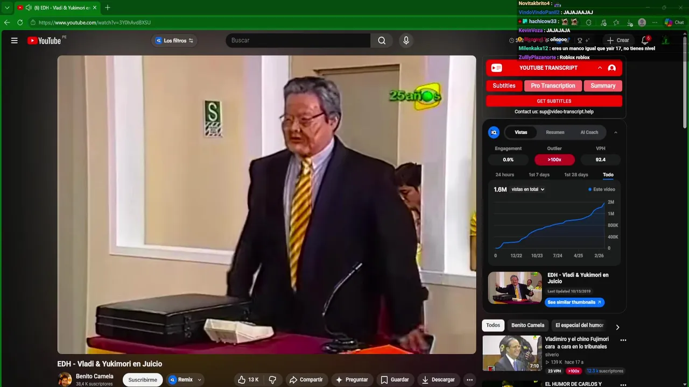Open browser favorites star list icon
The width and height of the screenshot is (689, 387).
tap(616, 23)
